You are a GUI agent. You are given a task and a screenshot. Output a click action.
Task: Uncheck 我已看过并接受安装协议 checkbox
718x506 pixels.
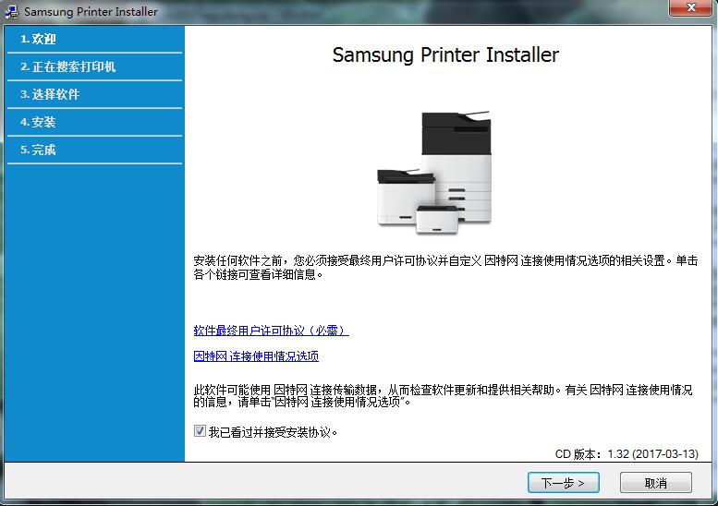click(200, 431)
